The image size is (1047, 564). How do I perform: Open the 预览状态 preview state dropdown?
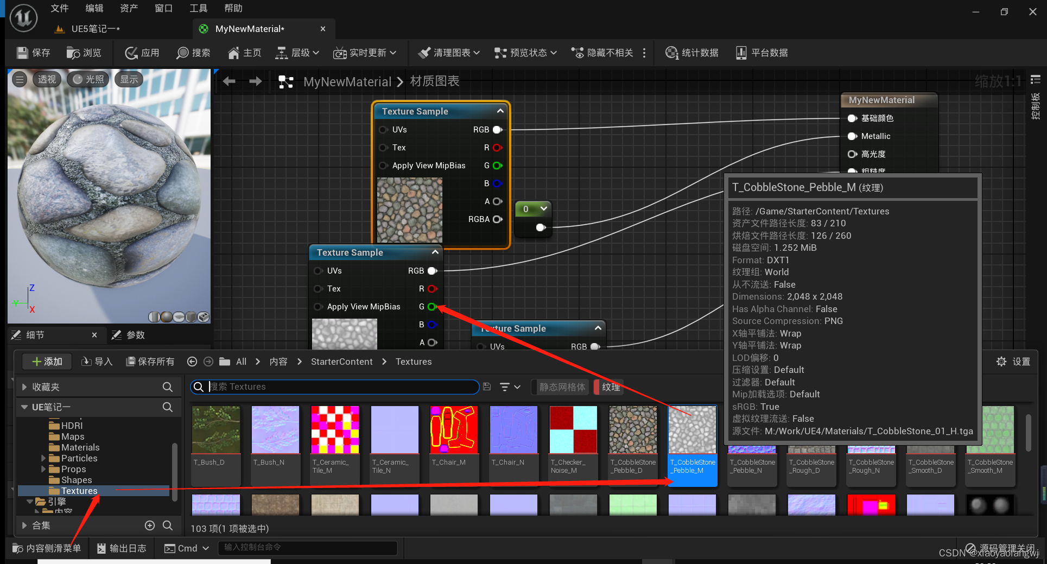tap(525, 53)
